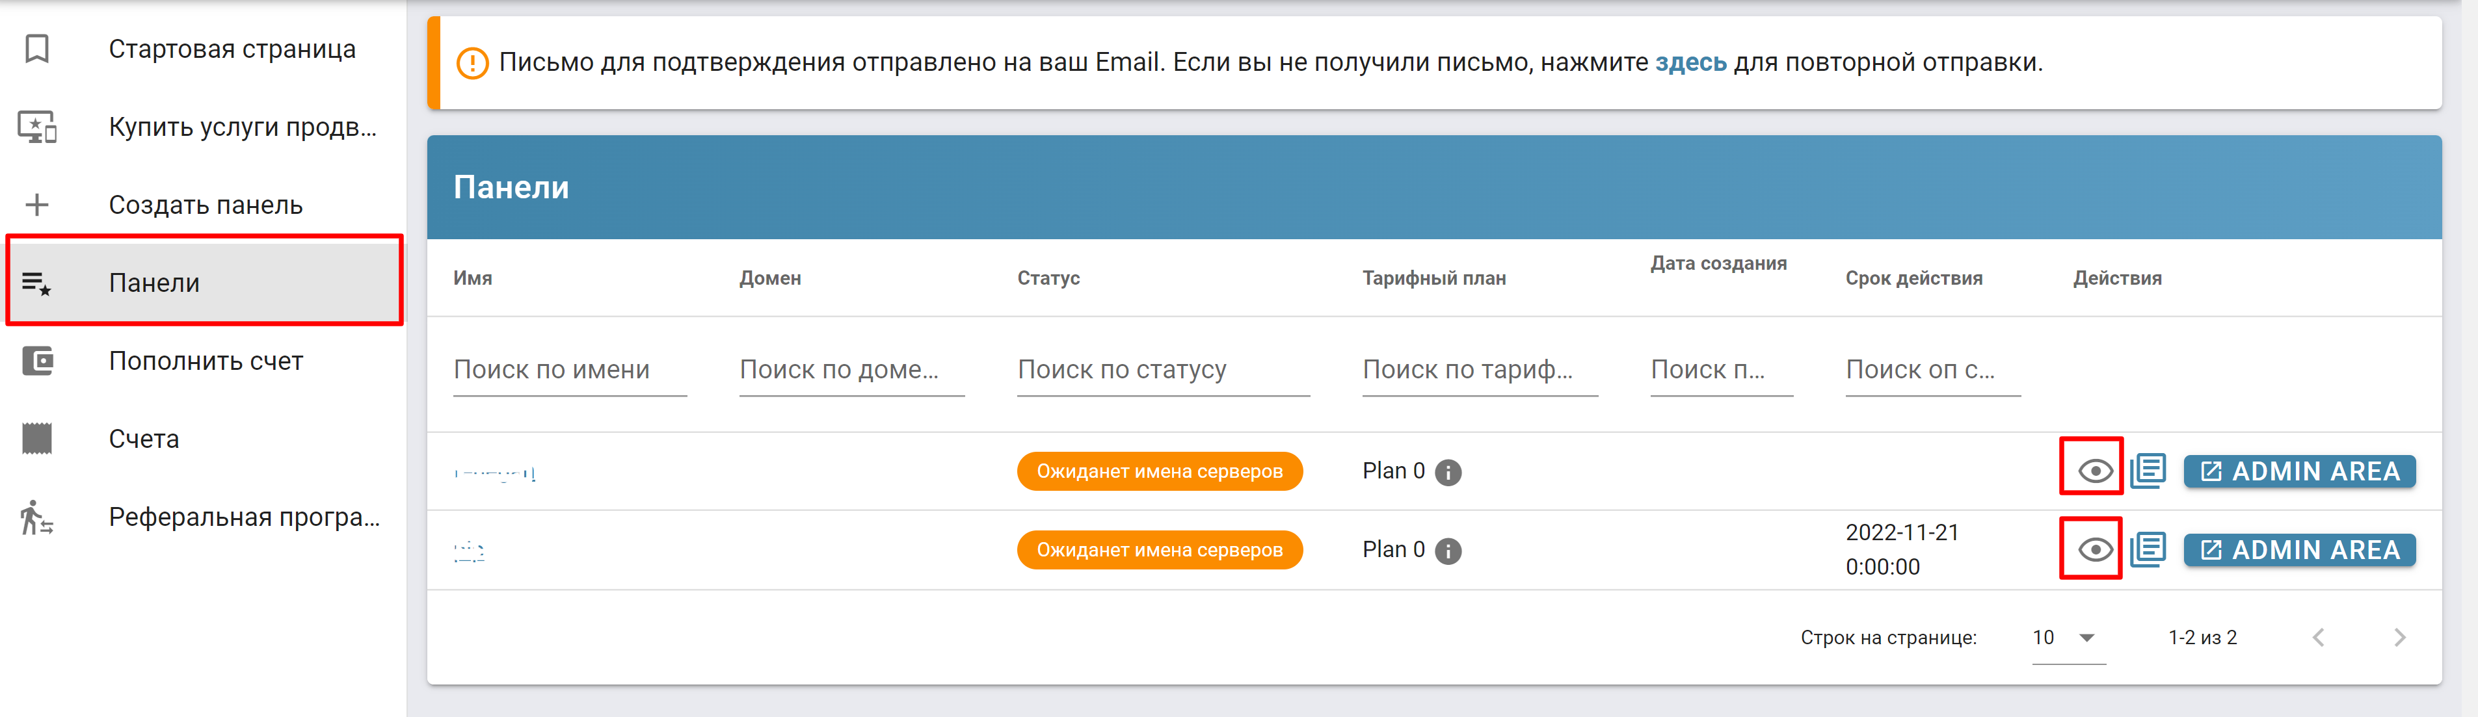The image size is (2478, 717).
Task: Toggle the eye icon in the 2022-11-21 row
Action: click(2095, 550)
